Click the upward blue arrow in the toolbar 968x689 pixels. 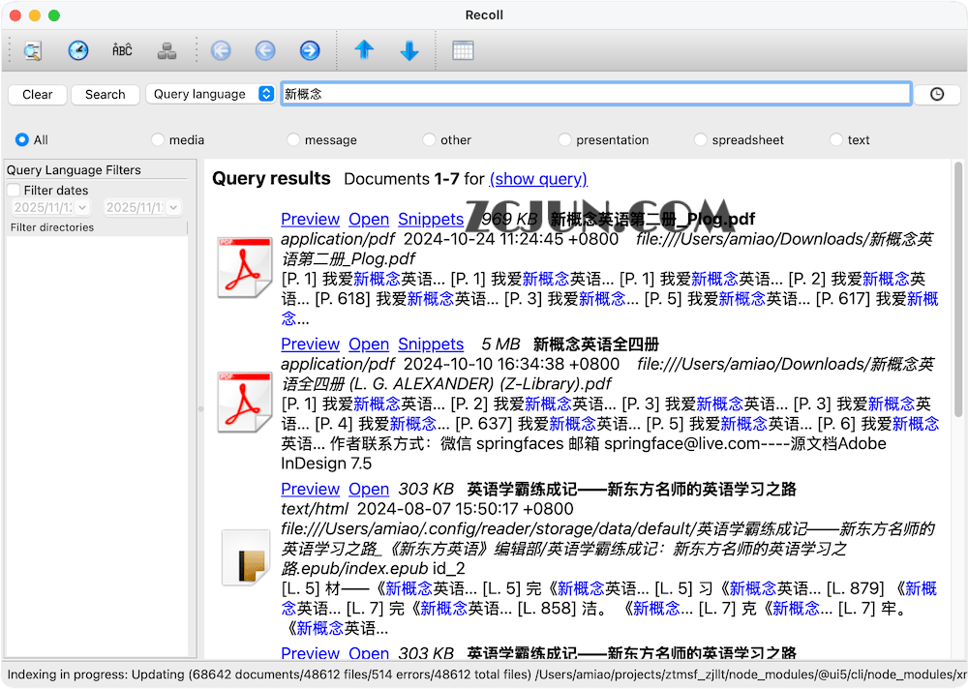point(364,49)
